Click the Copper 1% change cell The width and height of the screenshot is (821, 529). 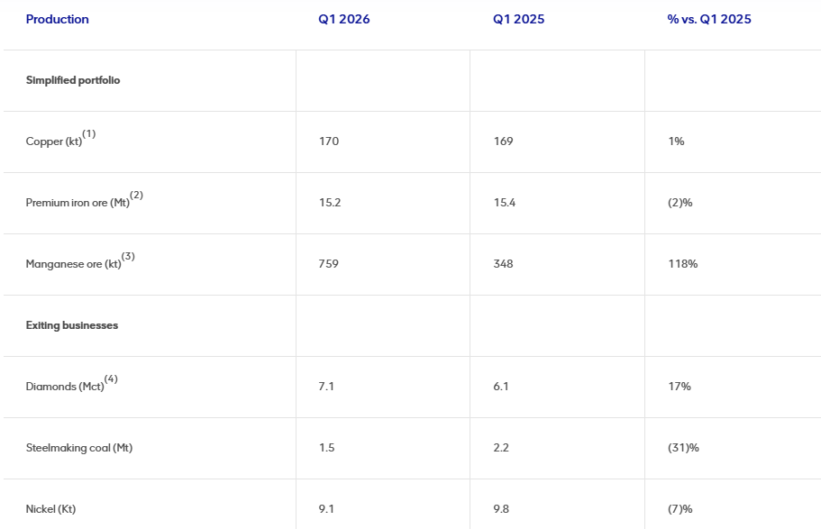click(676, 141)
